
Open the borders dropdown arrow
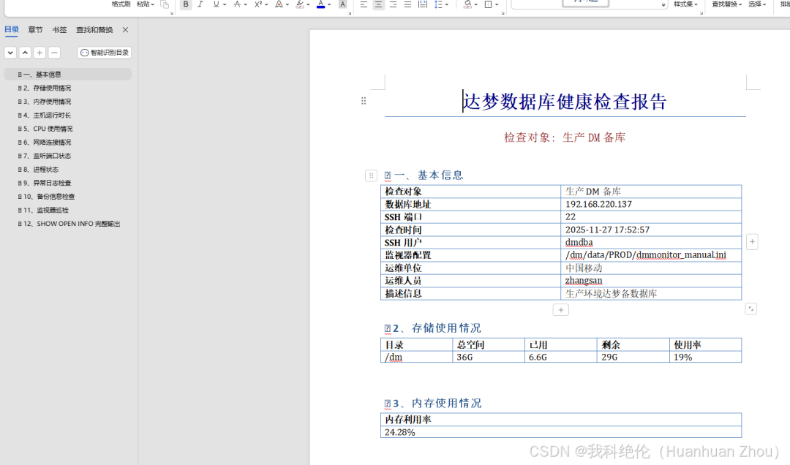(x=497, y=4)
